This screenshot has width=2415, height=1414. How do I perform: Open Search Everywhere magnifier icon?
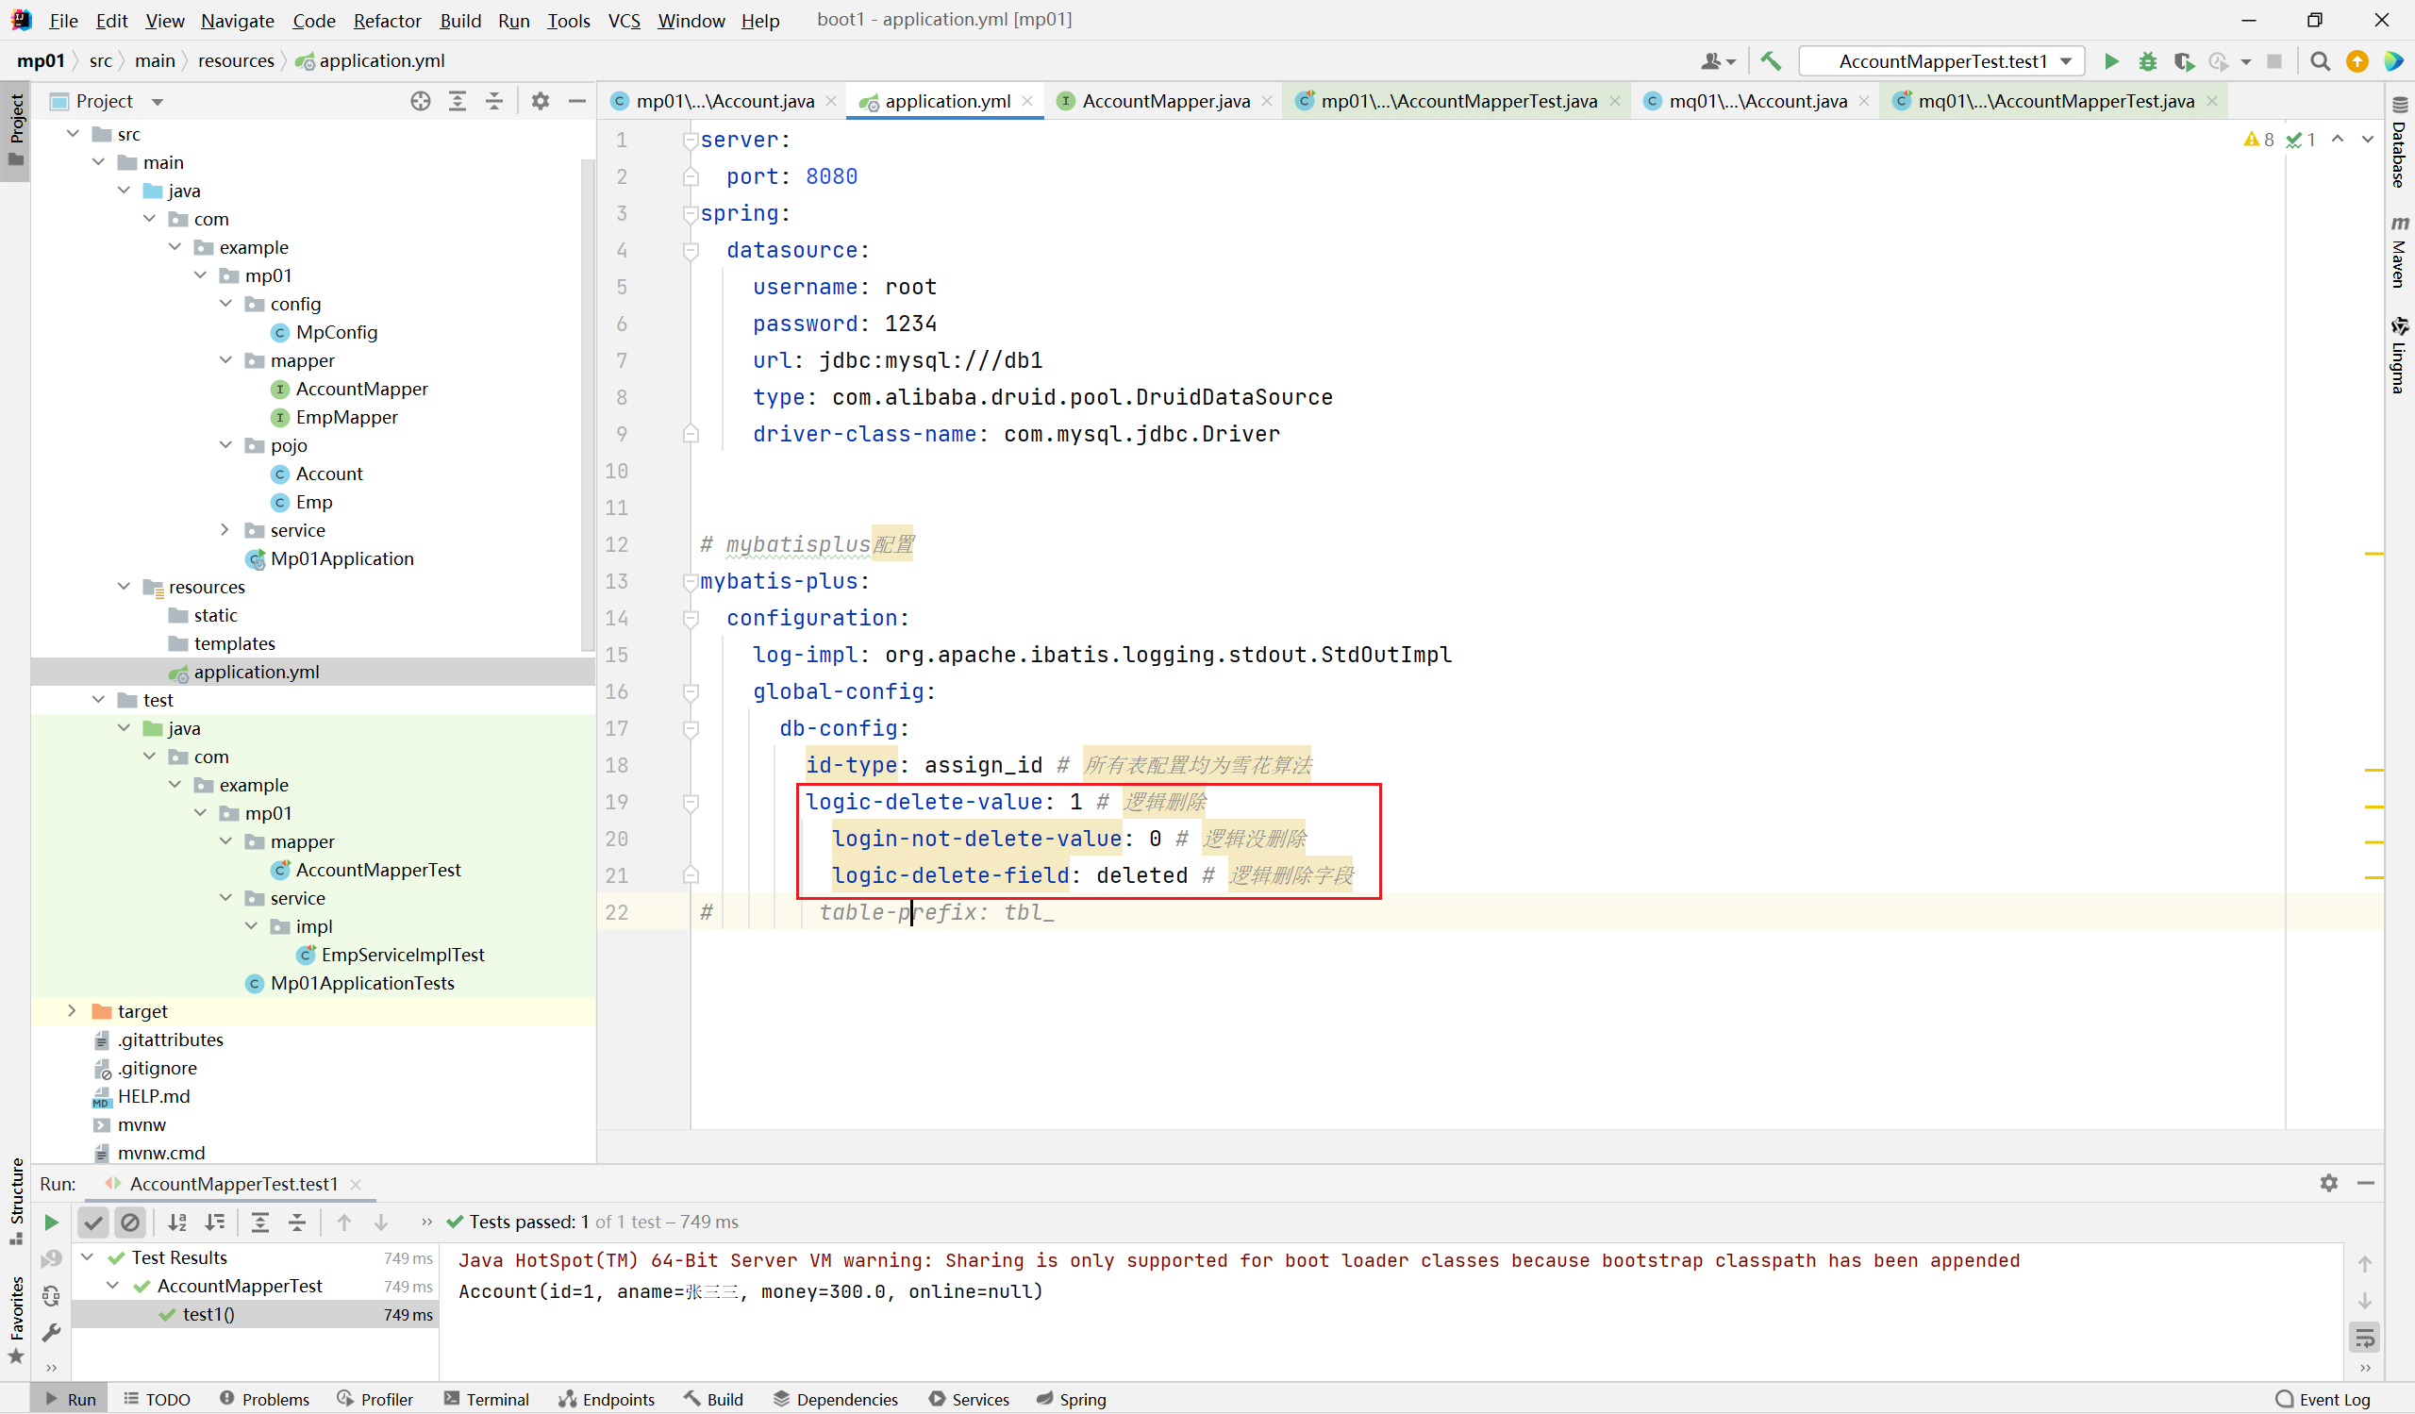(x=2320, y=61)
